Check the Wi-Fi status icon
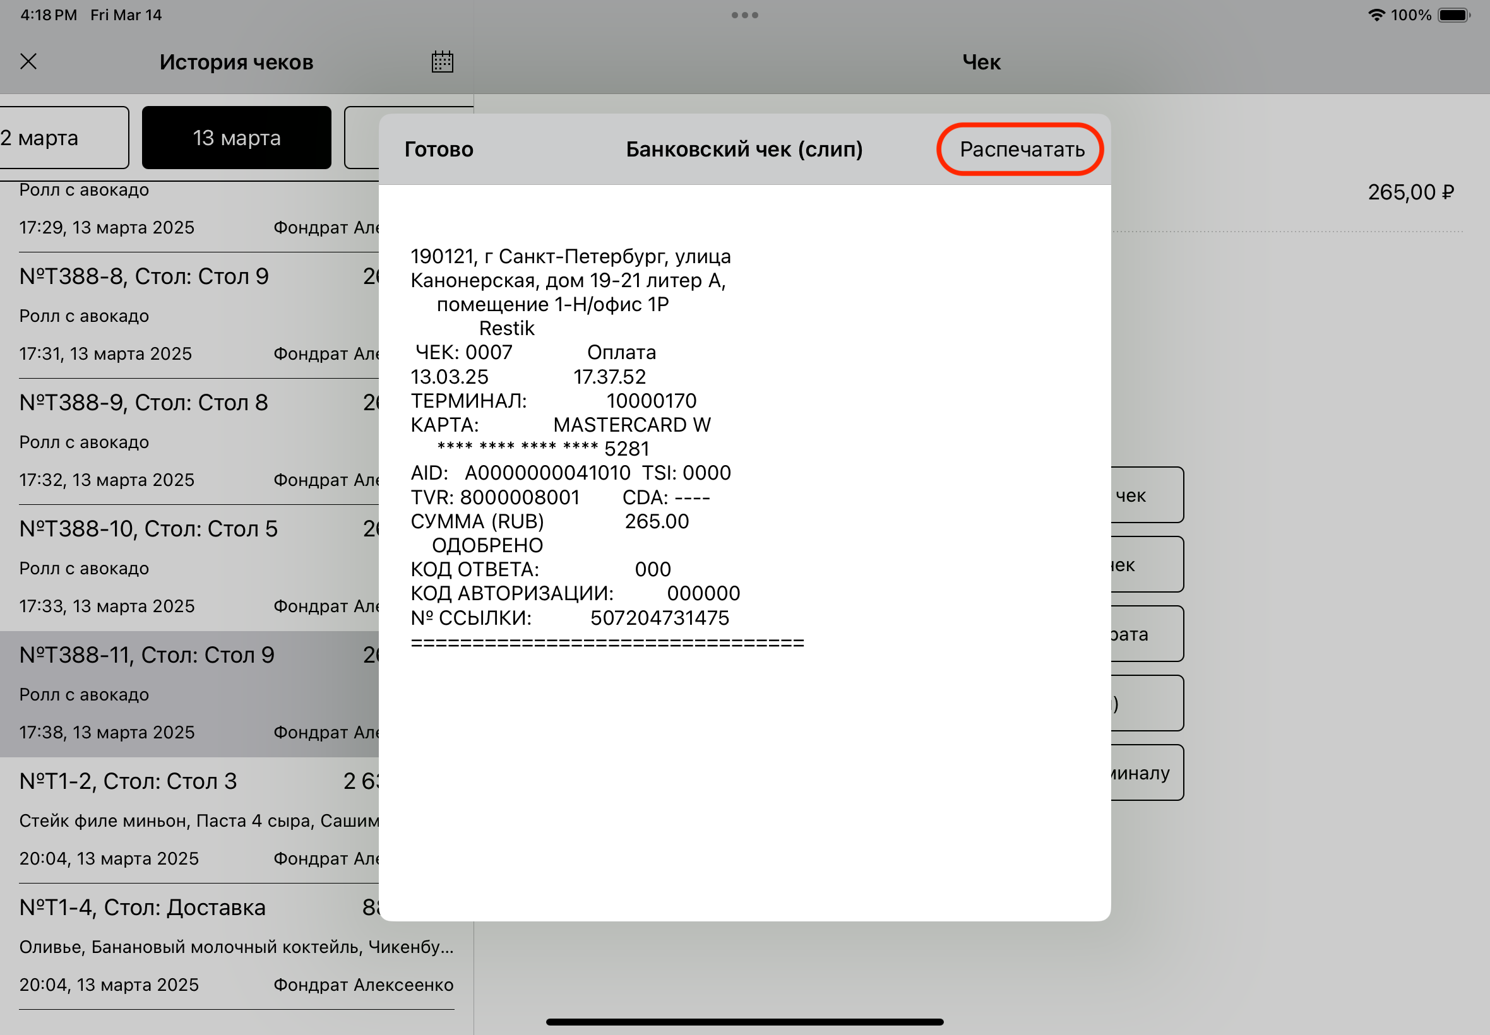Viewport: 1490px width, 1035px height. (x=1376, y=15)
